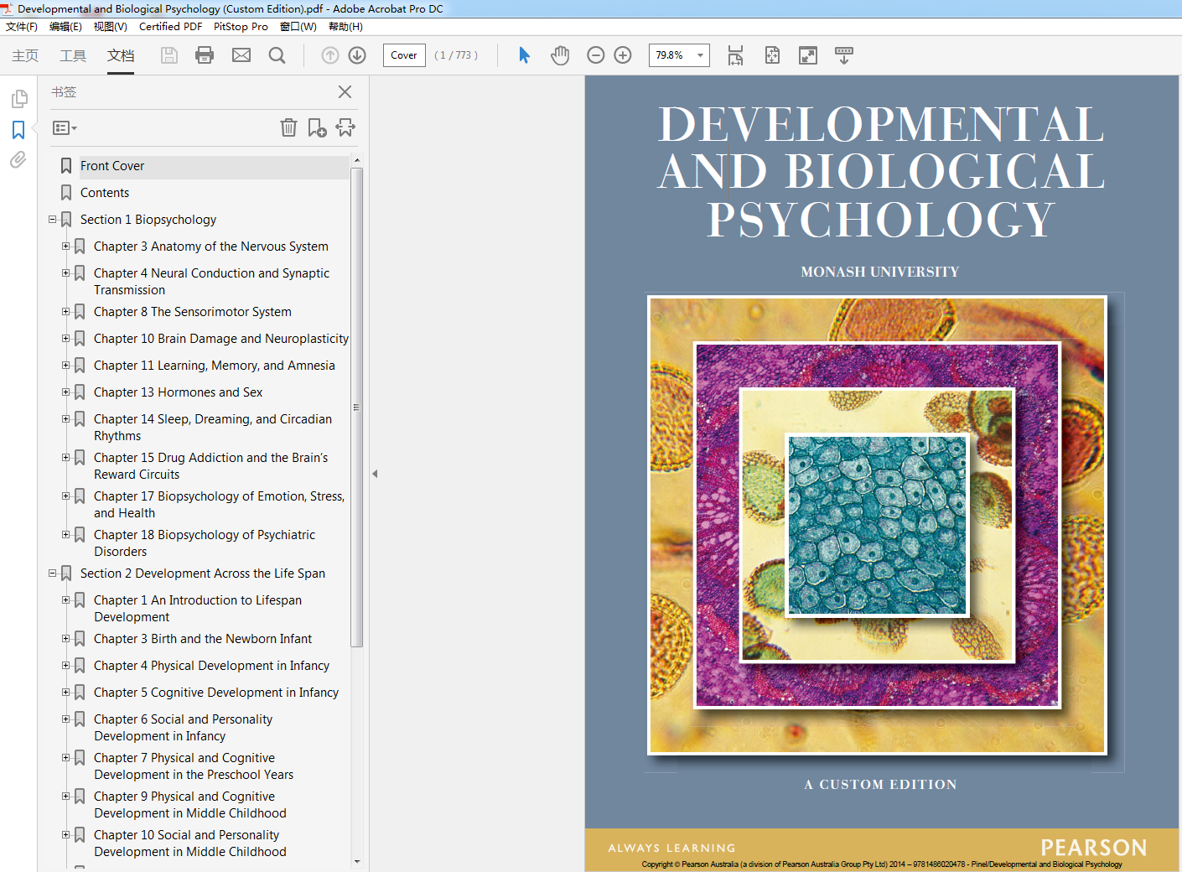Click the cell image on the book cover
This screenshot has height=872, width=1182.
coord(877,526)
